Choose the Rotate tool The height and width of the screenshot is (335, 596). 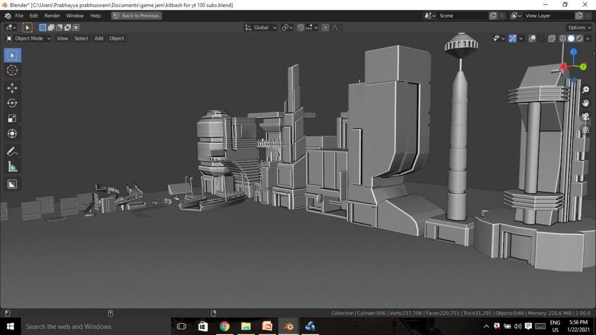[x=12, y=103]
